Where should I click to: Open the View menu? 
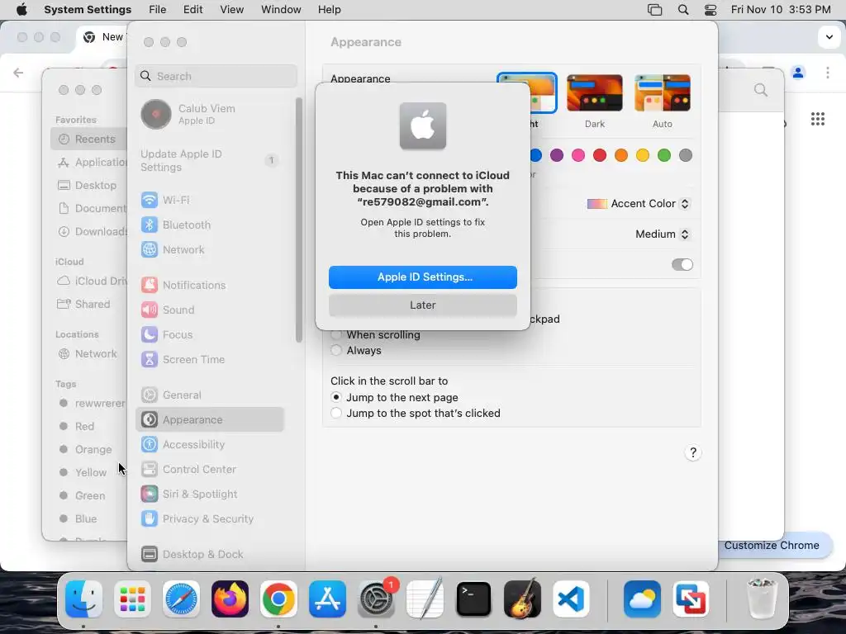click(232, 10)
